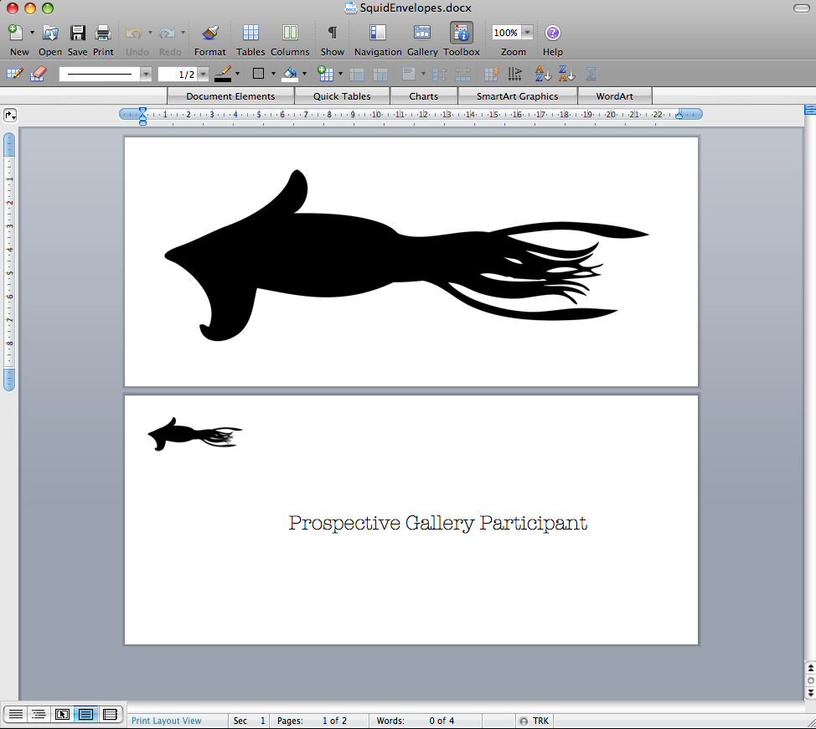The image size is (816, 729).
Task: Expand the Insert Table dropdown arrow
Action: tap(340, 74)
